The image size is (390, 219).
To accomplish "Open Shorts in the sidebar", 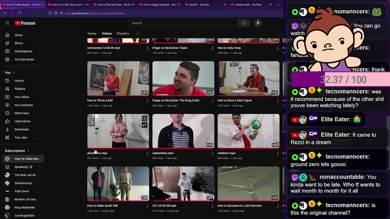I will pos(23,43).
